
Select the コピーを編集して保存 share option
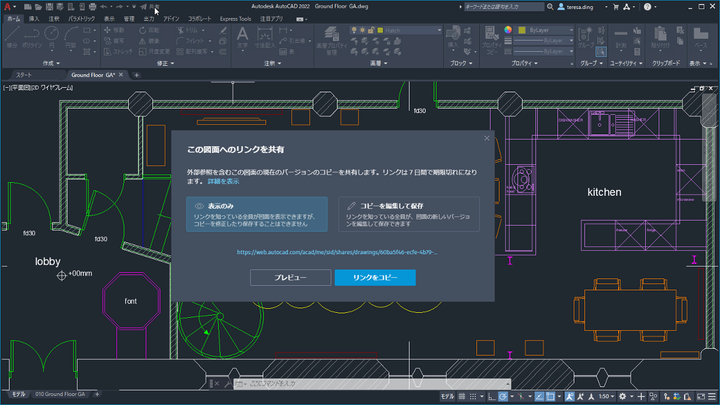409,214
